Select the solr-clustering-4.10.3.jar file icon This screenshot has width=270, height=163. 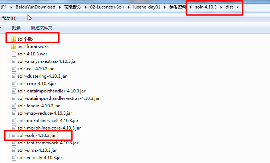tap(14, 76)
